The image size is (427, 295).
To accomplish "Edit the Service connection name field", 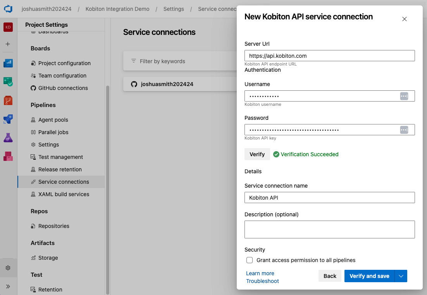I will click(329, 198).
